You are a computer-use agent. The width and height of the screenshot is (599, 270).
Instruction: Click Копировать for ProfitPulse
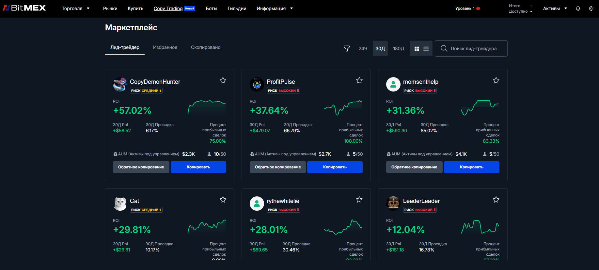click(x=335, y=167)
